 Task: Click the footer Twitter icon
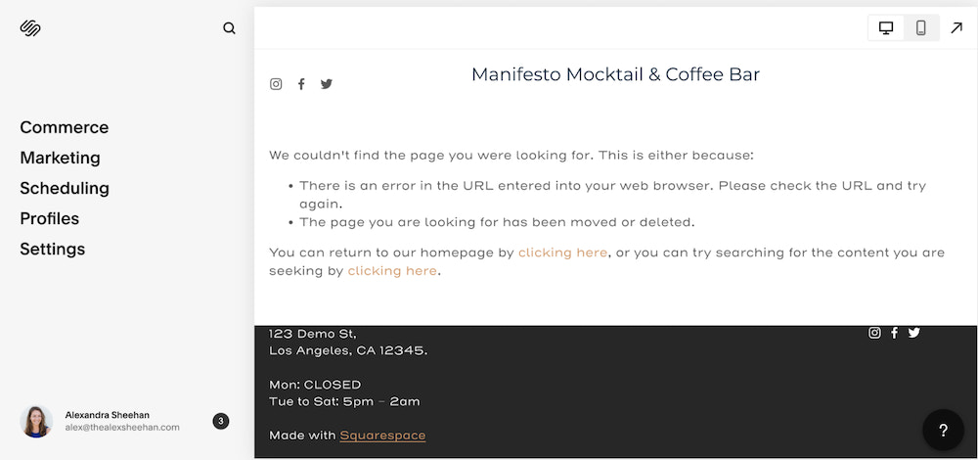(x=914, y=333)
